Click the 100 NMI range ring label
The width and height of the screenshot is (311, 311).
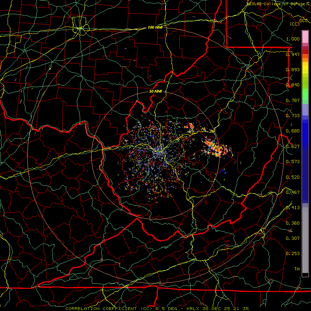click(155, 27)
